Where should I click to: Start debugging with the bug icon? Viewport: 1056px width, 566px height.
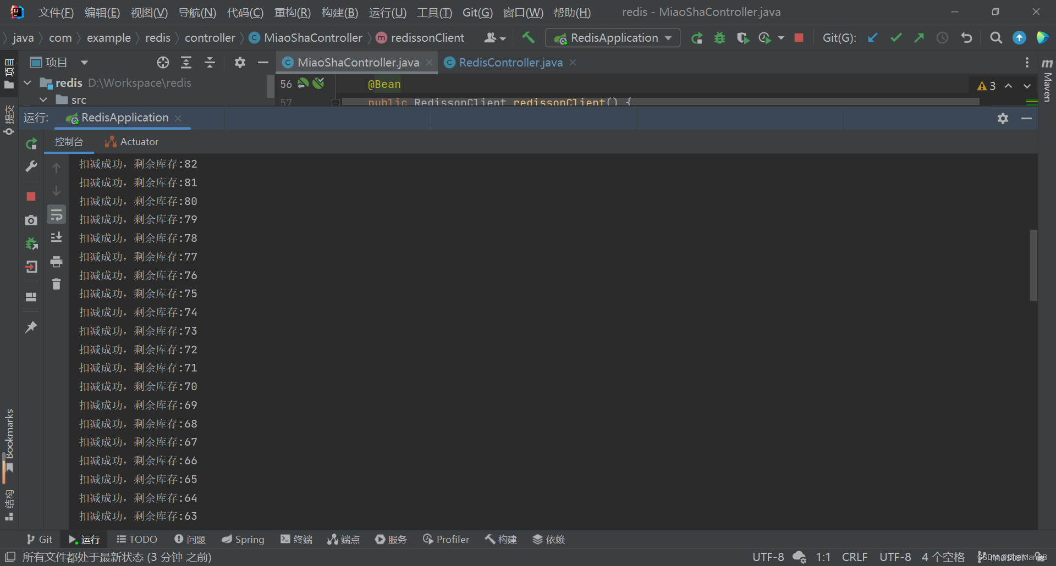pyautogui.click(x=719, y=38)
